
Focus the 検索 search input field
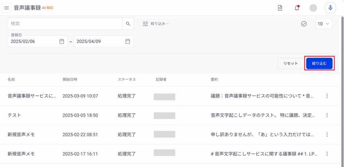pos(65,24)
